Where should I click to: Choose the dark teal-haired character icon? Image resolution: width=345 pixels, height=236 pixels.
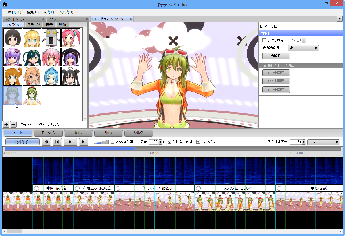(32, 57)
